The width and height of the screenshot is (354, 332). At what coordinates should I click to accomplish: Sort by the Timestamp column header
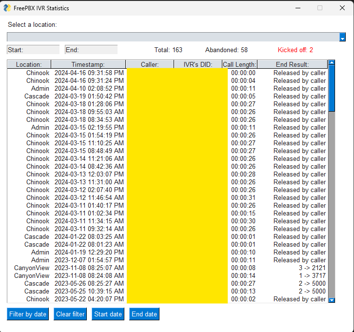(x=88, y=64)
